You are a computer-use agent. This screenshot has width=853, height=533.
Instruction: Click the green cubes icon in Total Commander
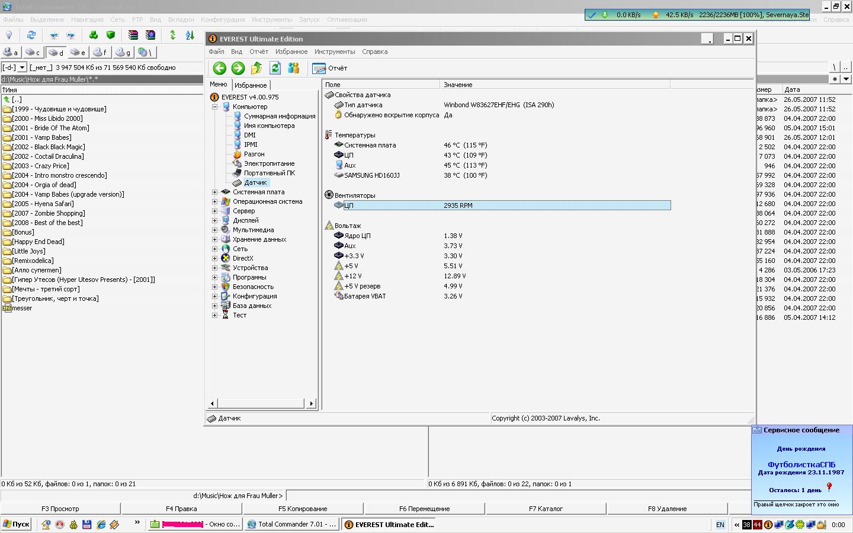tap(94, 35)
